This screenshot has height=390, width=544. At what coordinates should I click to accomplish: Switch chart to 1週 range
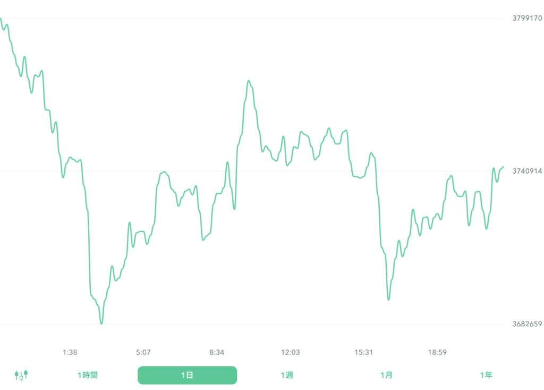click(287, 375)
